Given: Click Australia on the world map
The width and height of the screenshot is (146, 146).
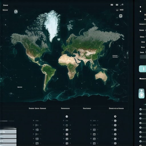Looking at the screenshot, I should [x=101, y=76].
